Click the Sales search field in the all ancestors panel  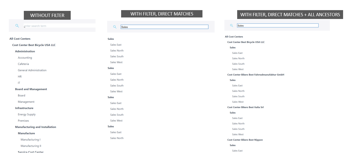pyautogui.click(x=277, y=26)
